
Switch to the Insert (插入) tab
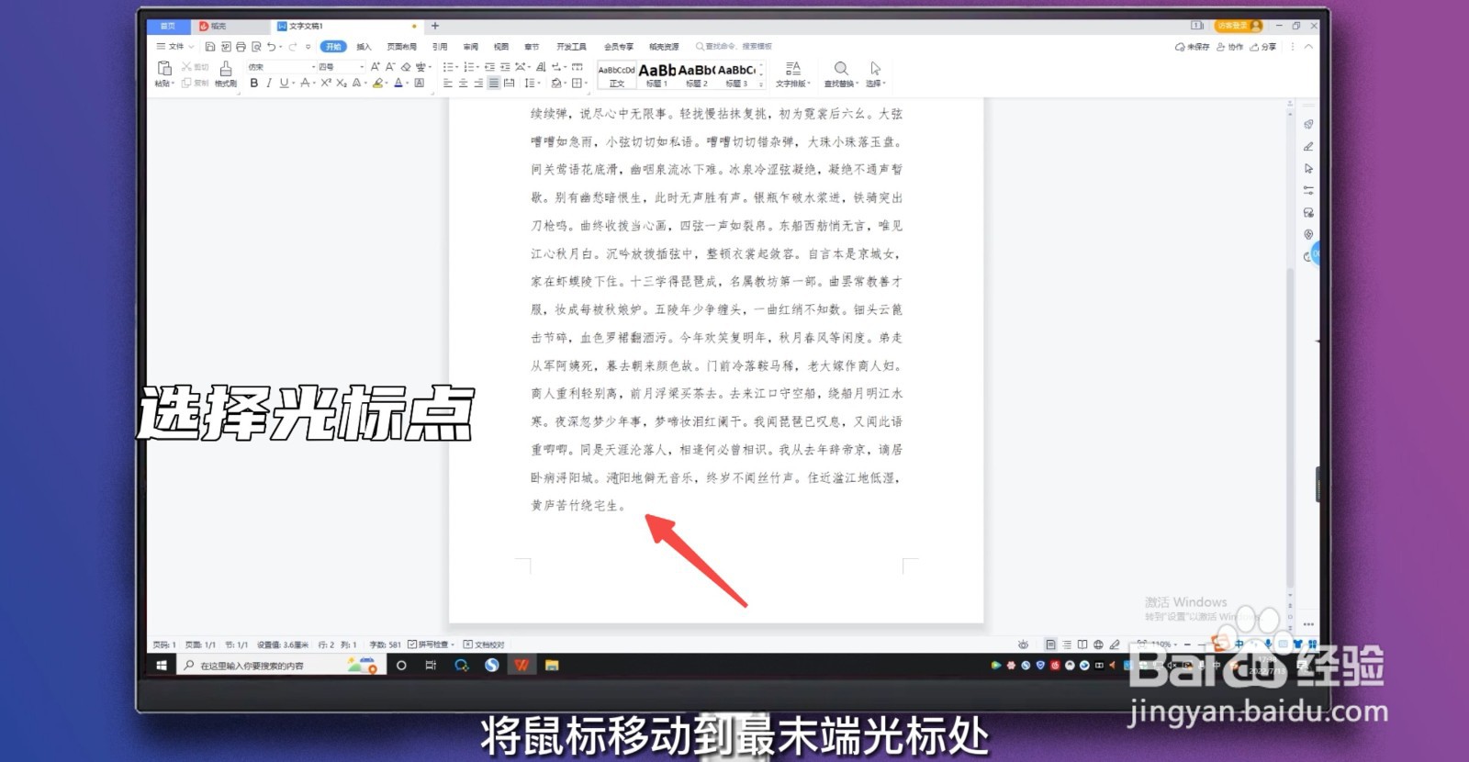point(364,47)
